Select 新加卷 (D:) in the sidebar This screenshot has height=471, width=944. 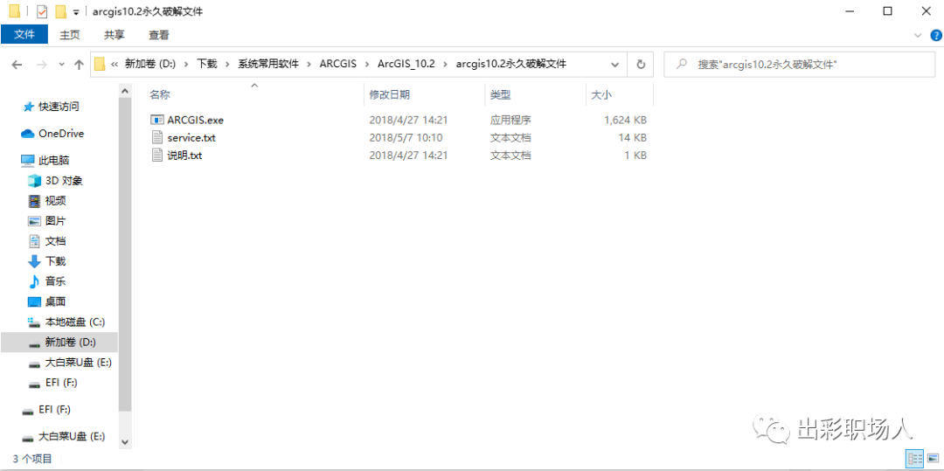click(59, 343)
